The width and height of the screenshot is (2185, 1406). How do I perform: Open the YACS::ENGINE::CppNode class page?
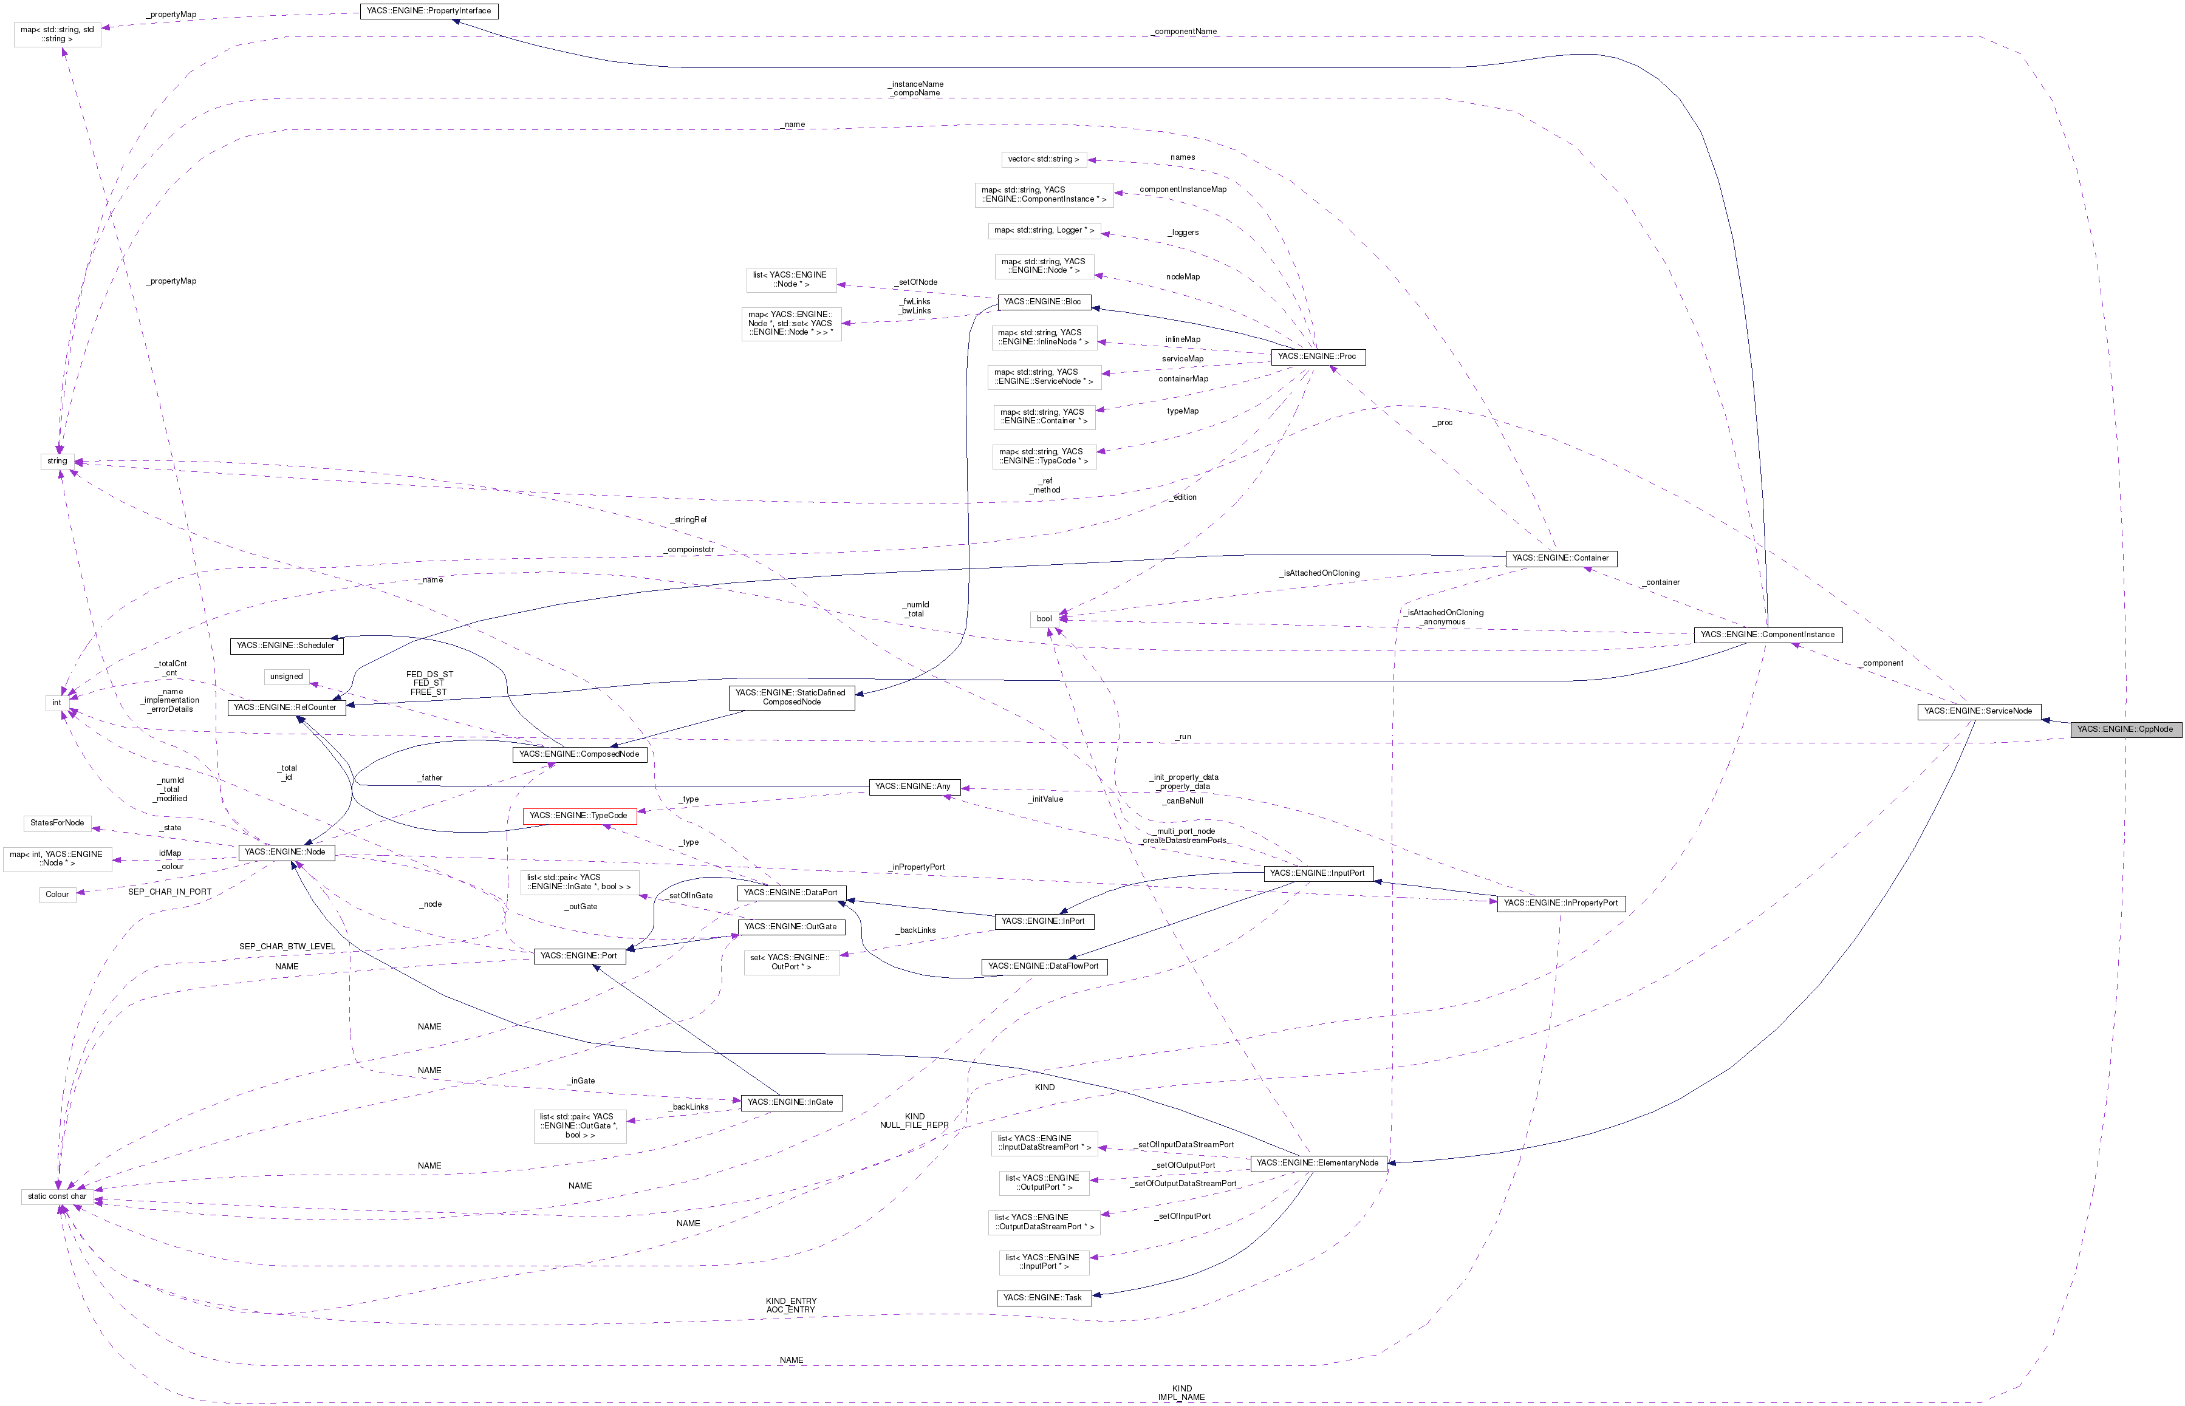click(2129, 729)
